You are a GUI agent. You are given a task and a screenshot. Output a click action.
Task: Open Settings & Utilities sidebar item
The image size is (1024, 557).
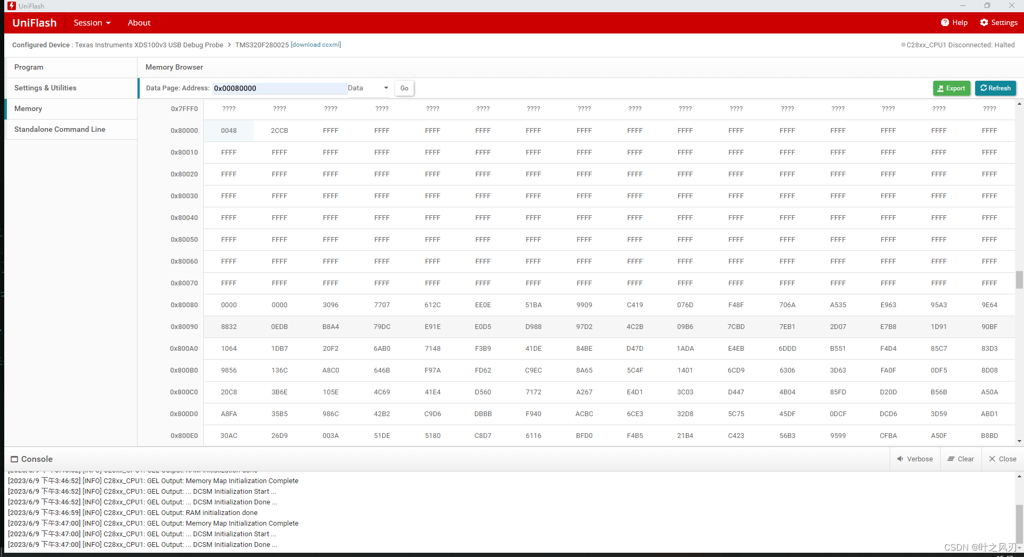(71, 88)
